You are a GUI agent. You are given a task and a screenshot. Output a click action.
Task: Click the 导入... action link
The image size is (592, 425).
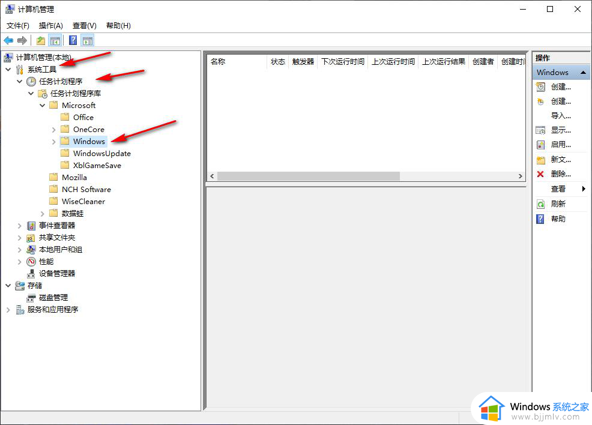pyautogui.click(x=561, y=116)
